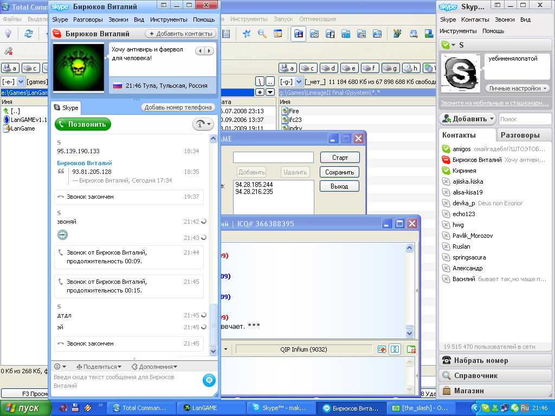Click the blue star favorites icon in Total Commander
This screenshot has height=416, width=555.
click(247, 34)
